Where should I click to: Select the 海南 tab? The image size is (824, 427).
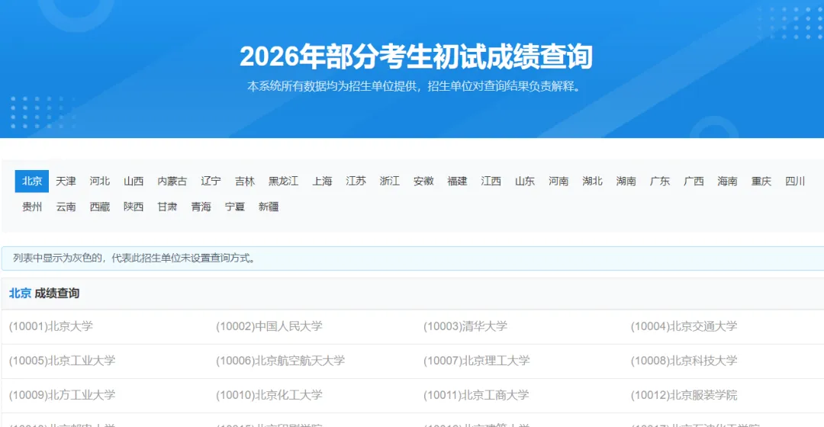coord(727,181)
